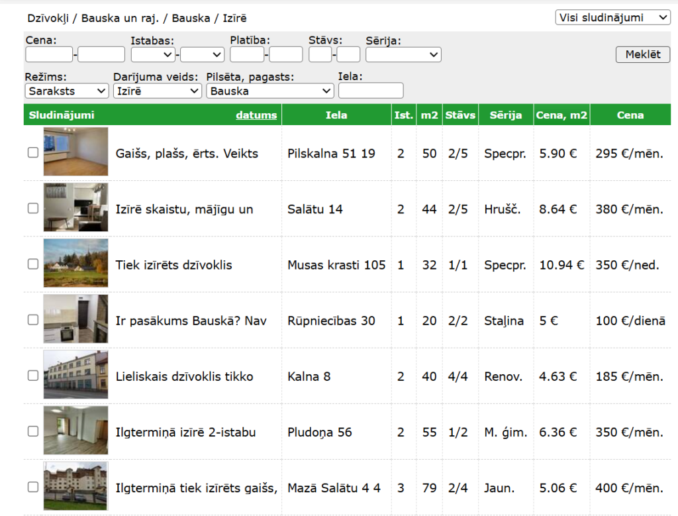Click the Iela street input field

(370, 91)
